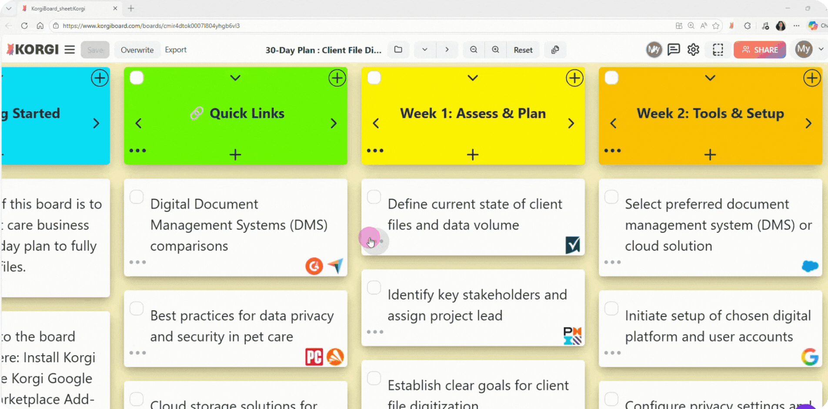The image size is (828, 409).
Task: Expand the toolbar dropdown next to folder
Action: click(x=424, y=49)
